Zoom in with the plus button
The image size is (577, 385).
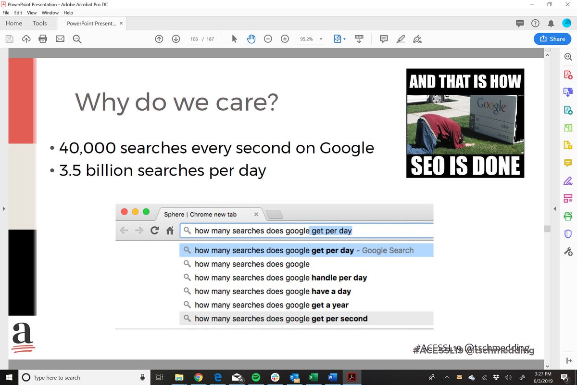(285, 39)
